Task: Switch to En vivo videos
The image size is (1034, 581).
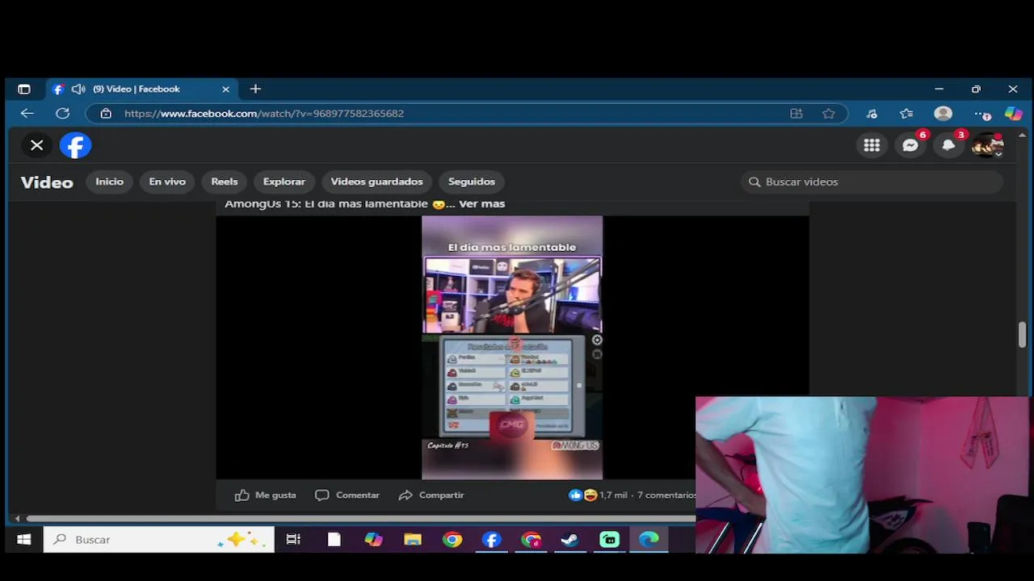Action: click(x=167, y=182)
